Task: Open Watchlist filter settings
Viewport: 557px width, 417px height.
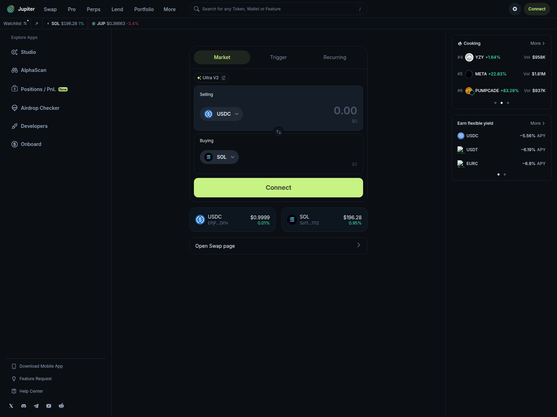Action: pos(25,23)
